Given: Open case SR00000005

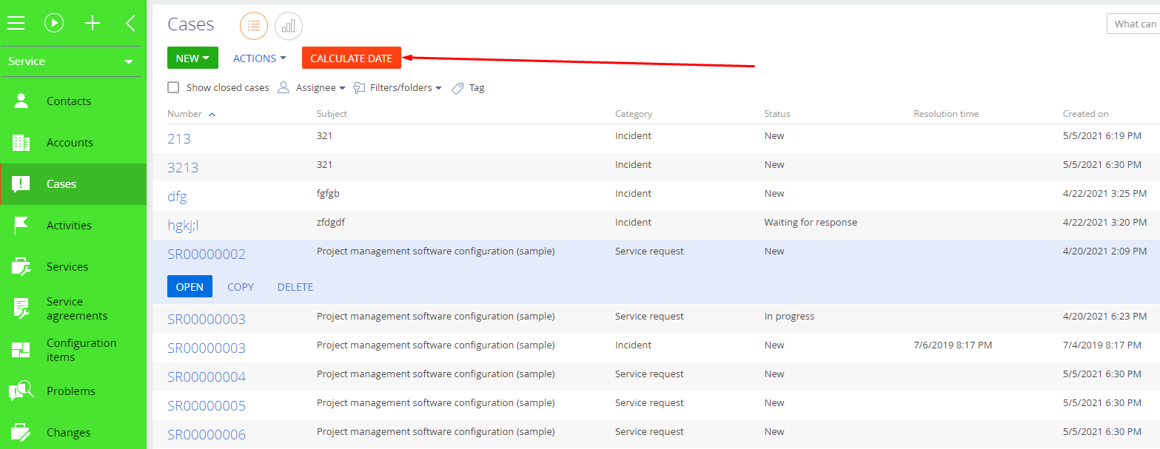Looking at the screenshot, I should [x=207, y=406].
